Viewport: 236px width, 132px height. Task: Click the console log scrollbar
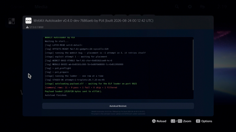pyautogui.click(x=193, y=65)
